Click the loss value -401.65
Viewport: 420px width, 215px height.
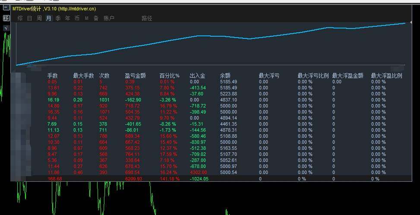133,124
